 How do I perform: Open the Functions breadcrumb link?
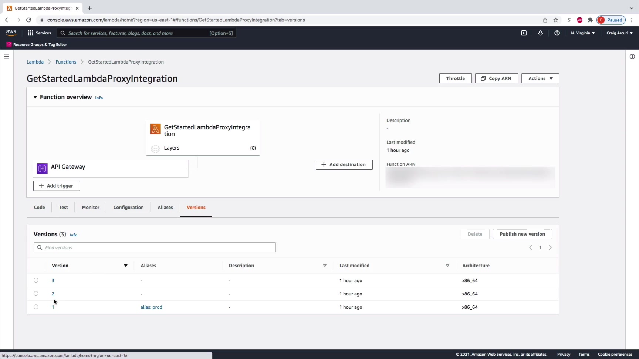tap(66, 62)
